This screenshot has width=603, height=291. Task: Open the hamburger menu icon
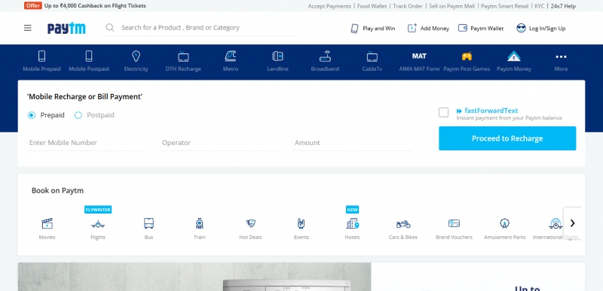point(28,28)
